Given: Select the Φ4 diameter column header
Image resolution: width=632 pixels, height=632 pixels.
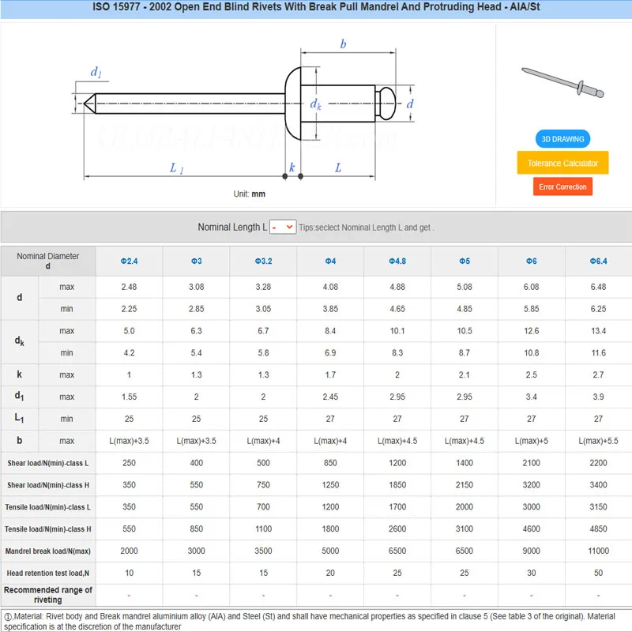Looking at the screenshot, I should (x=330, y=261).
